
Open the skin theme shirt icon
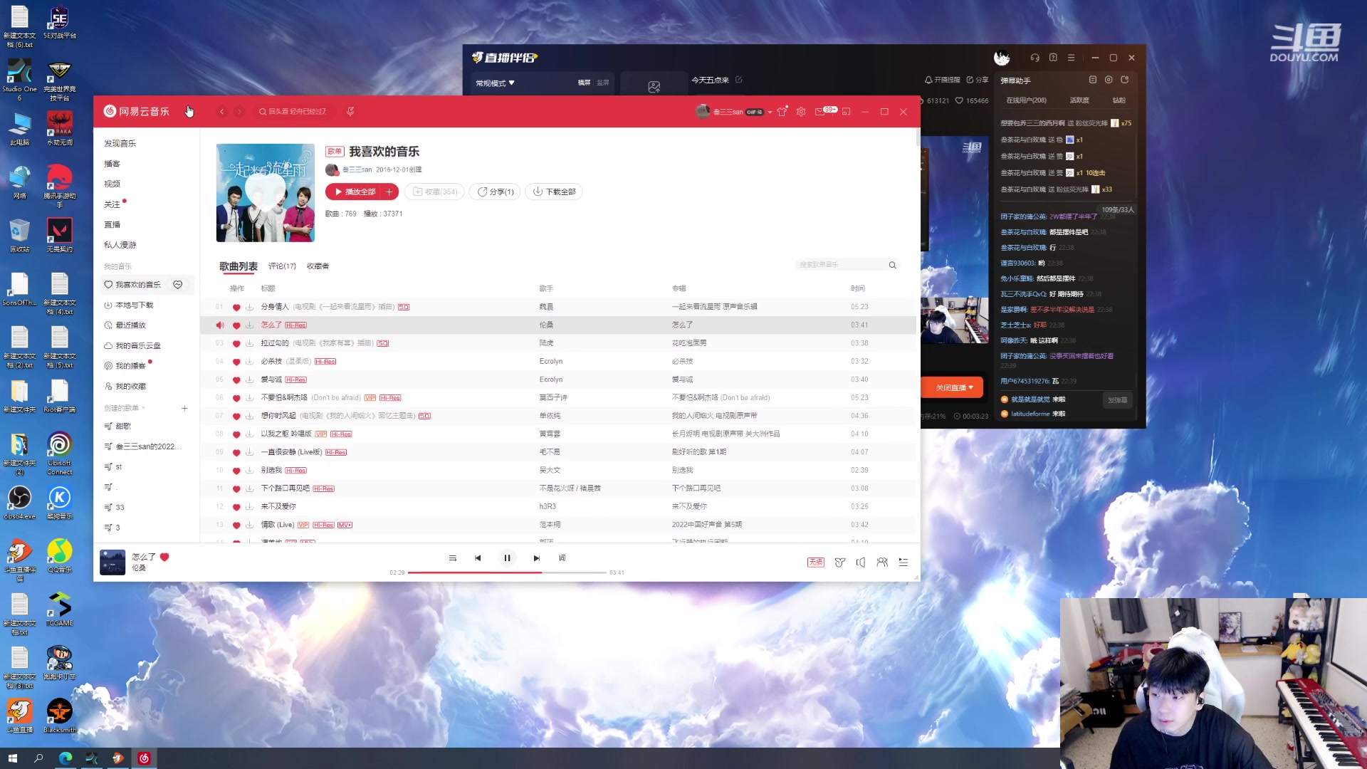tap(782, 112)
